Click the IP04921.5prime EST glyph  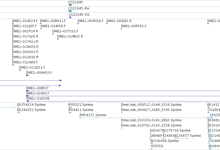coord(70,113)
